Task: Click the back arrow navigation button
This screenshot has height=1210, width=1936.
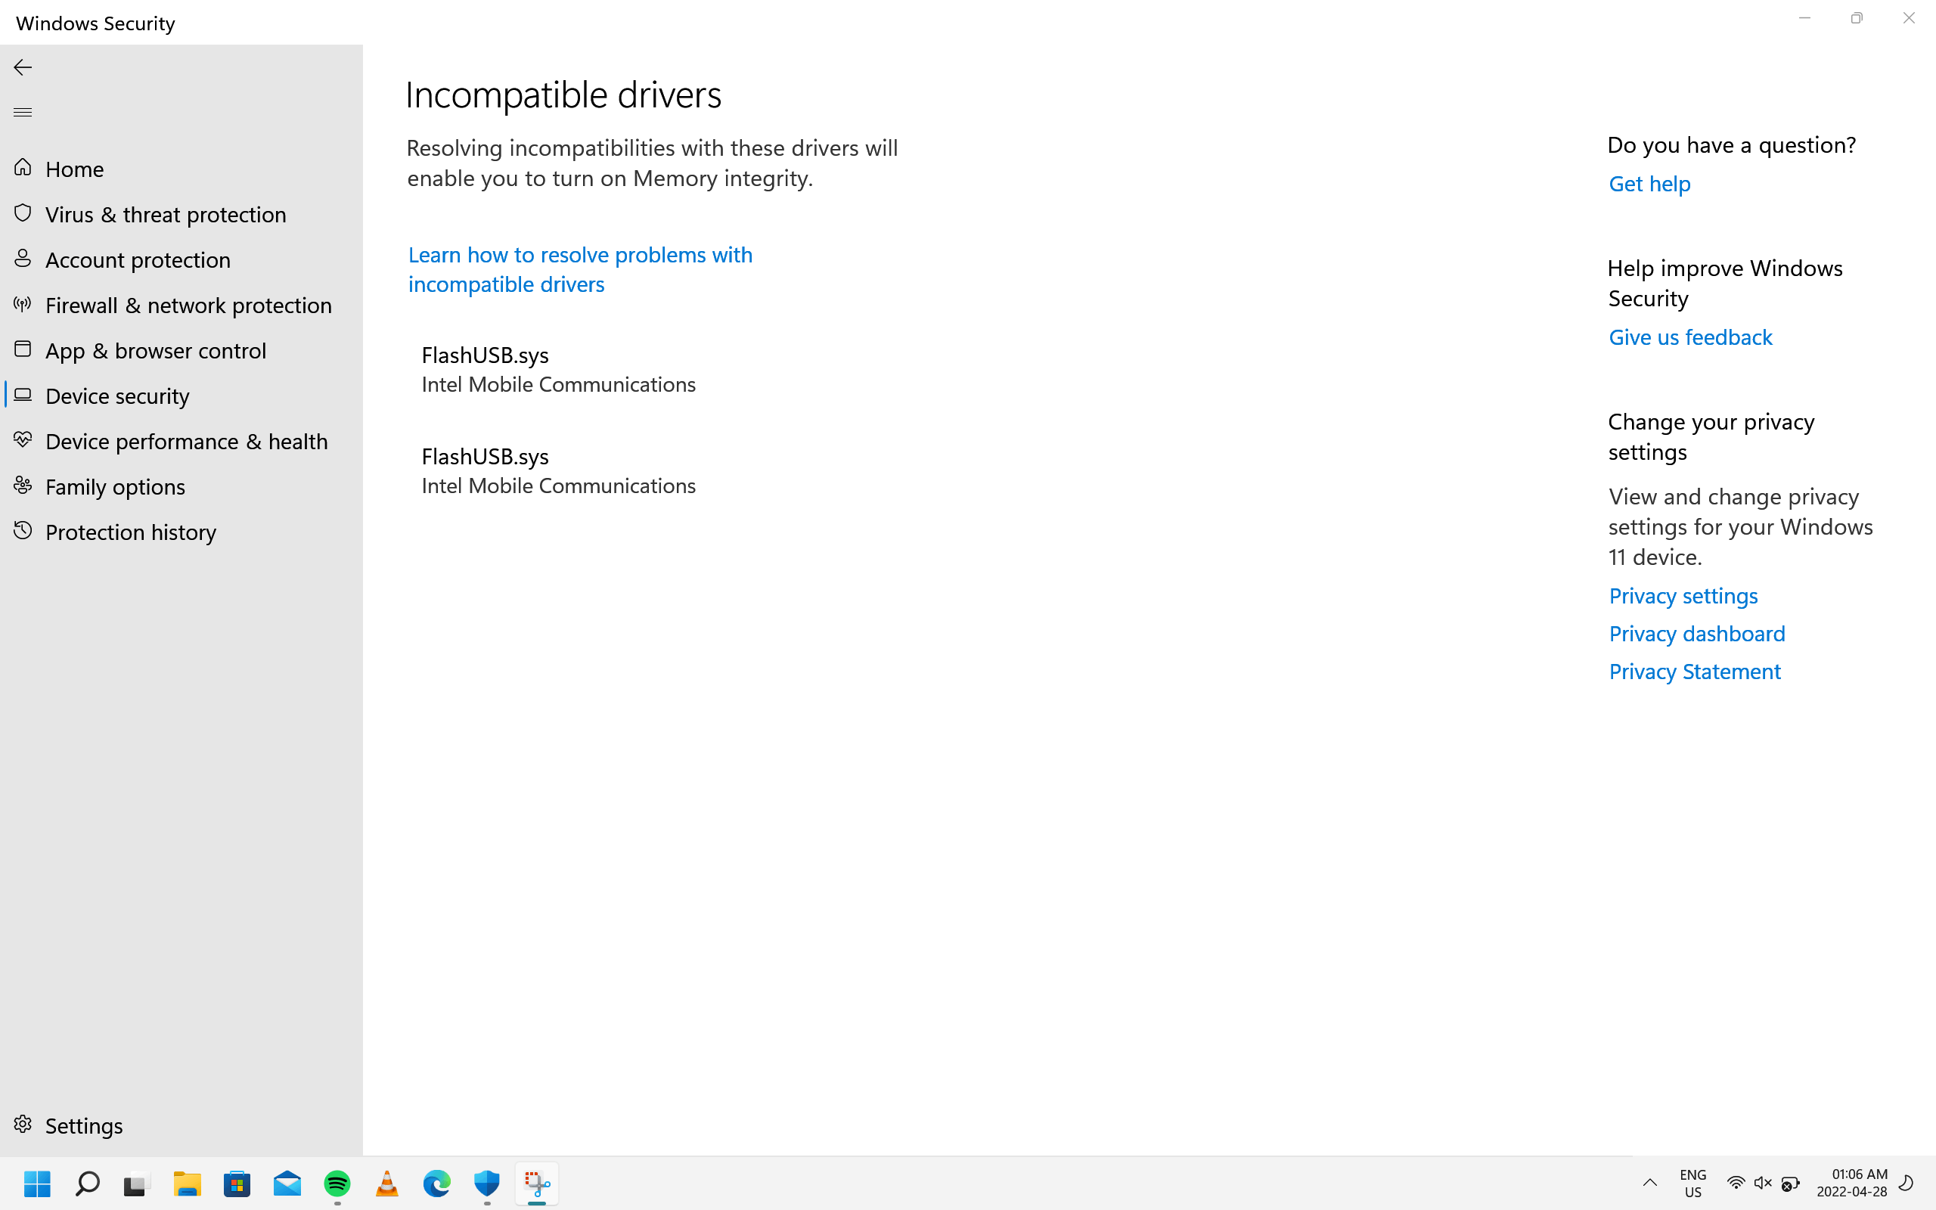Action: pos(22,67)
